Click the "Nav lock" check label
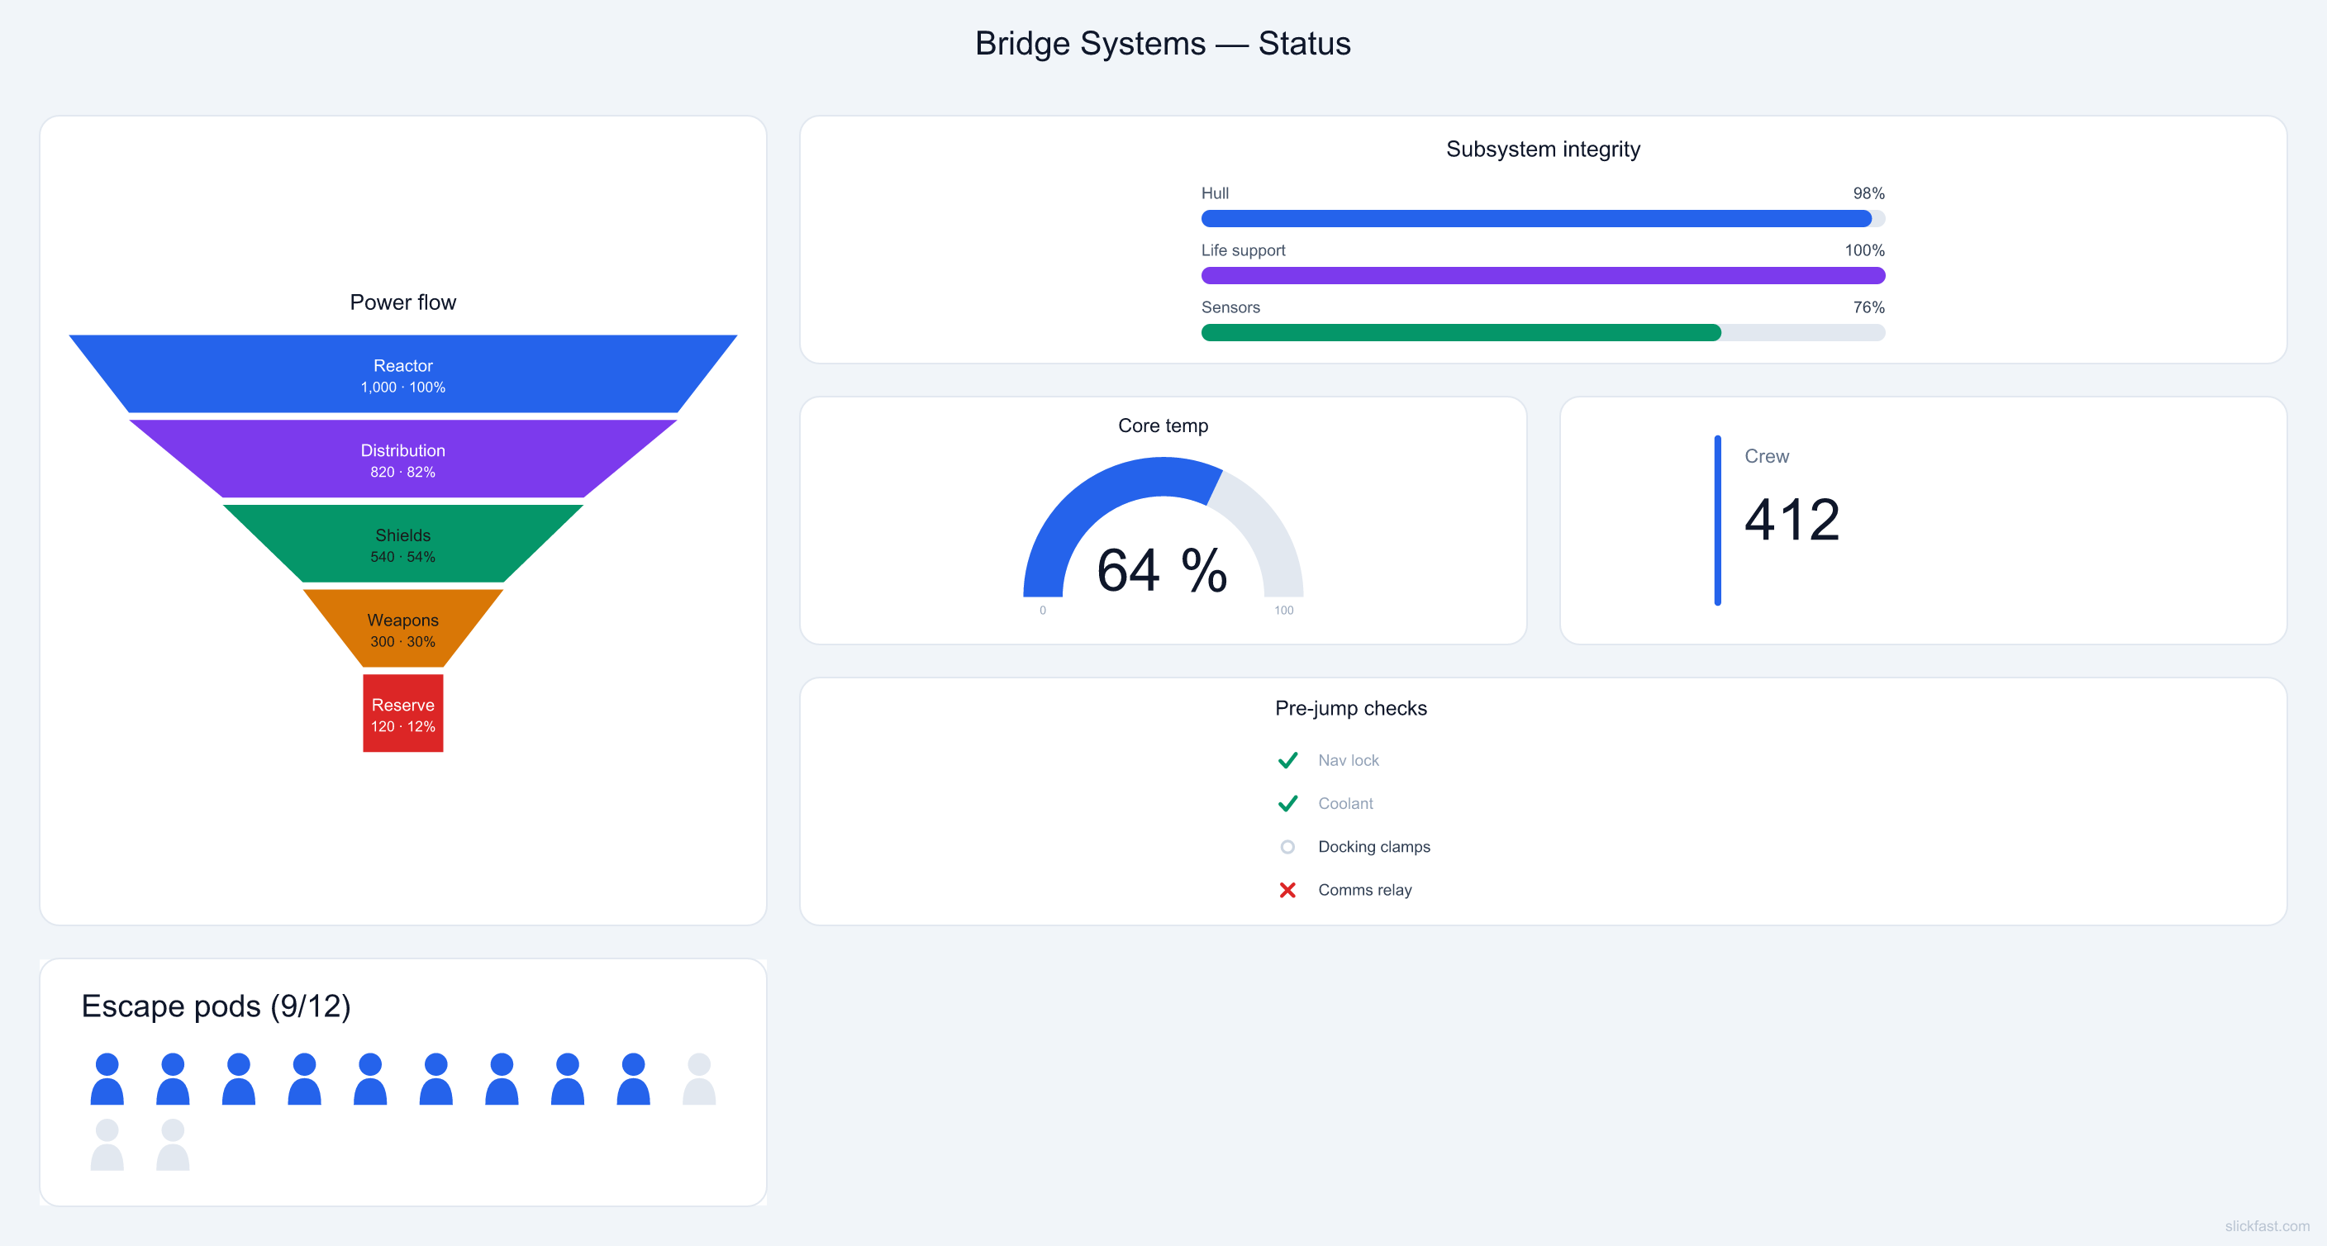Viewport: 2327px width, 1246px height. tap(1348, 760)
